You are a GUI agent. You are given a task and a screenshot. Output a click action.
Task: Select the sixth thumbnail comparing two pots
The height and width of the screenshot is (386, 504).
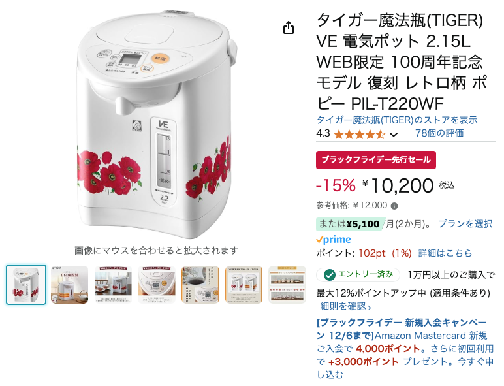tap(244, 285)
